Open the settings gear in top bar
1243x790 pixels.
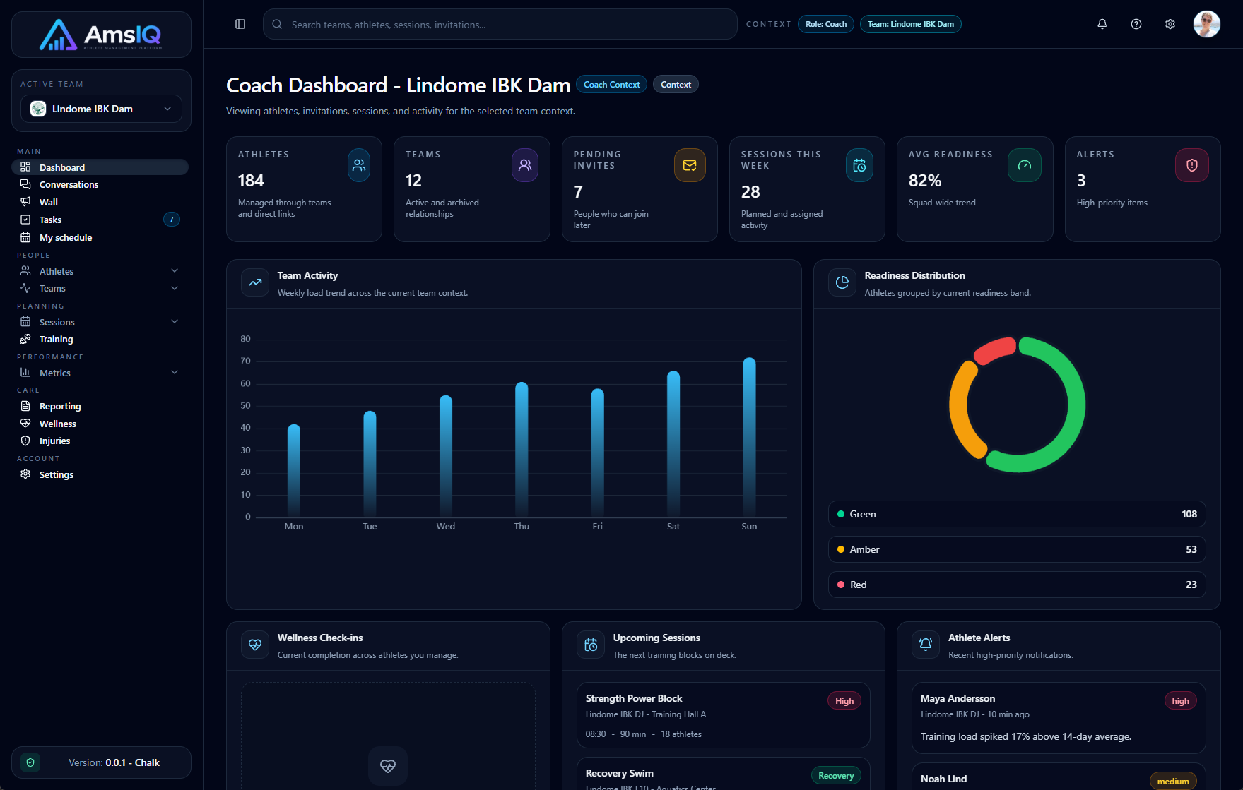tap(1170, 24)
